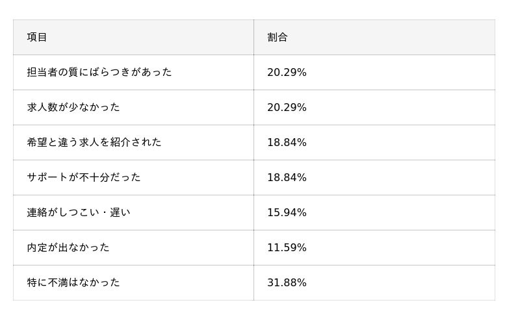Select the 希望と違う求人を紹介された cell

(94, 142)
